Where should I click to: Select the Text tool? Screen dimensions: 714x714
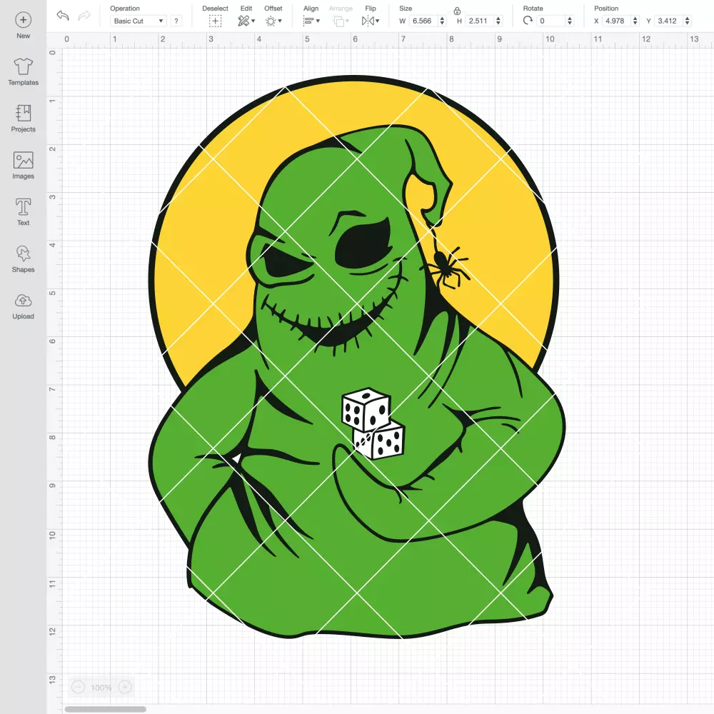click(x=24, y=212)
